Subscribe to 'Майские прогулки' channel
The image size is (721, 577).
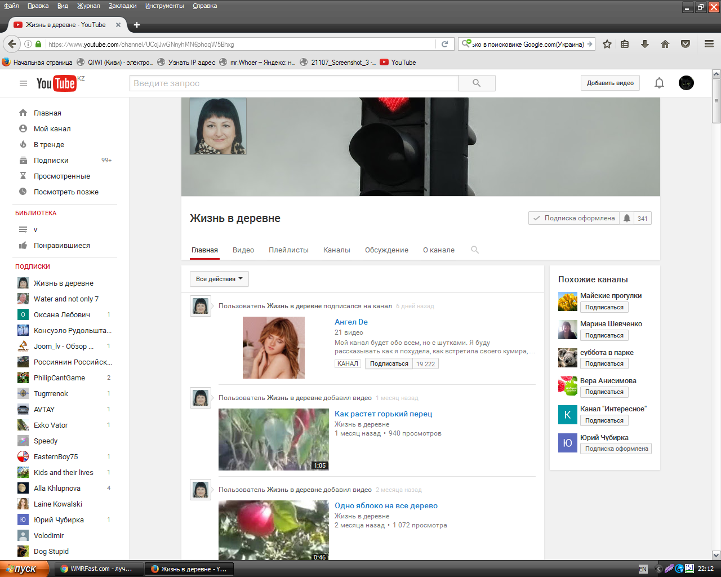(604, 307)
